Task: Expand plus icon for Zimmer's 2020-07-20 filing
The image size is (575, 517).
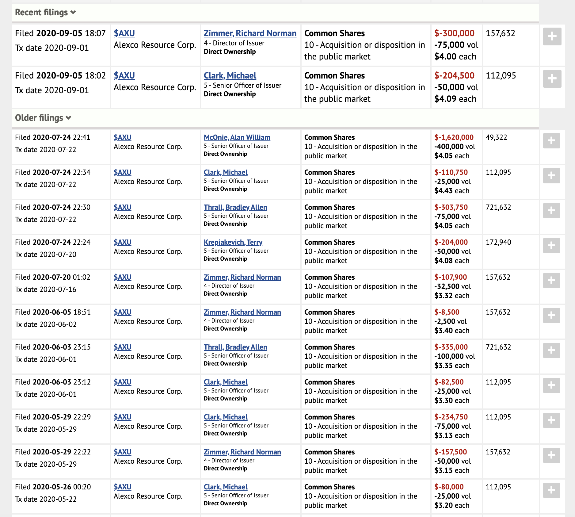Action: (x=551, y=281)
